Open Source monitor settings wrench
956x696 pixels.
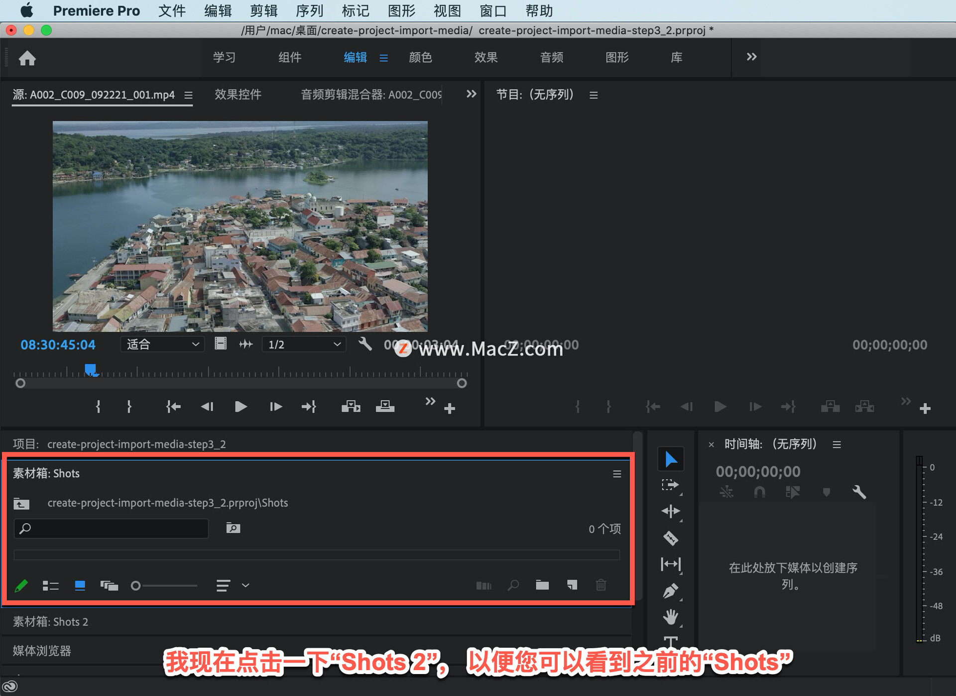click(365, 344)
